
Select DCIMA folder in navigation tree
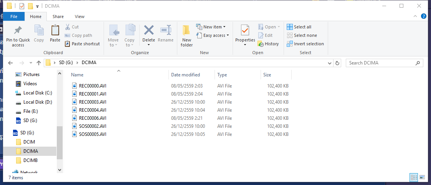(30, 151)
